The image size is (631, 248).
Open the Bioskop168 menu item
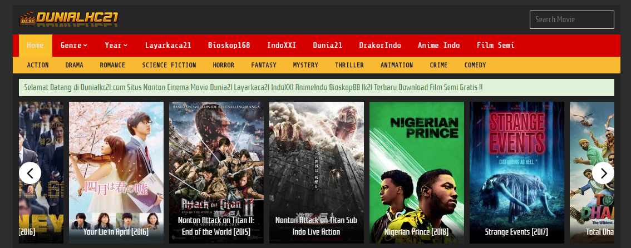coord(229,46)
